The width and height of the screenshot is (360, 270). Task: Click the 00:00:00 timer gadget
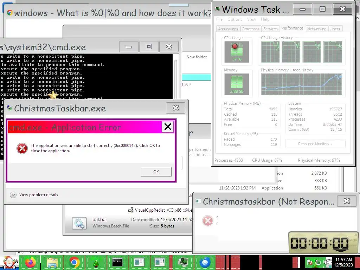coord(323,243)
